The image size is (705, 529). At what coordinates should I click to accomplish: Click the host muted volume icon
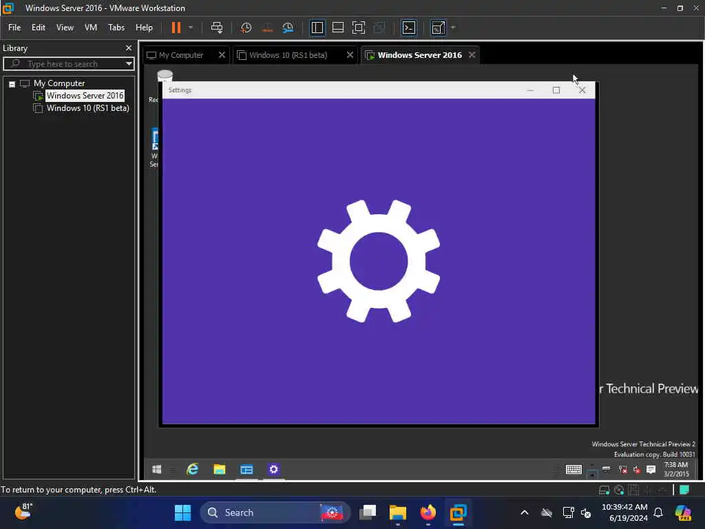tap(586, 512)
